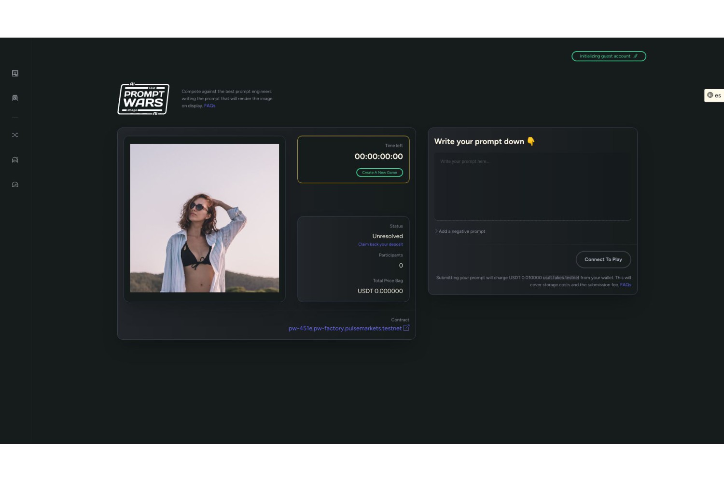Open the image gallery sidebar icon
Image resolution: width=724 pixels, height=482 pixels.
(x=15, y=98)
